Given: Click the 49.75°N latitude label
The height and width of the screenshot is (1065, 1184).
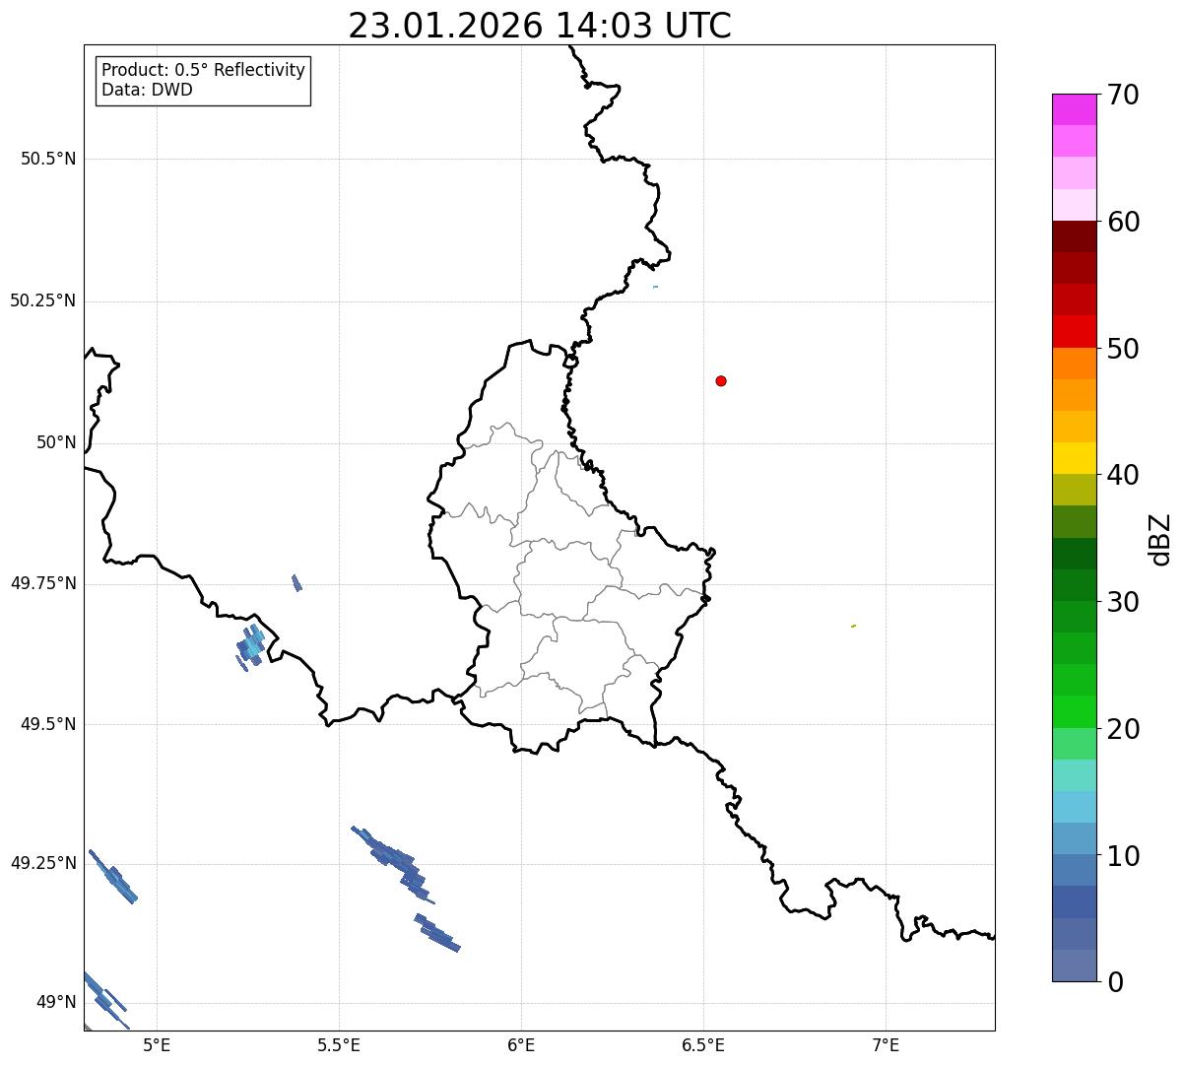Looking at the screenshot, I should point(43,583).
